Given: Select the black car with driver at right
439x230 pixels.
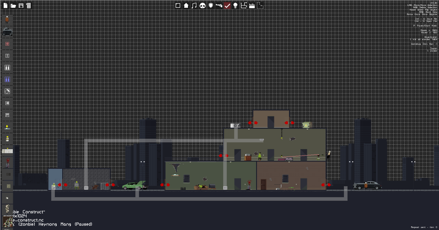Looking at the screenshot, I should point(367,185).
